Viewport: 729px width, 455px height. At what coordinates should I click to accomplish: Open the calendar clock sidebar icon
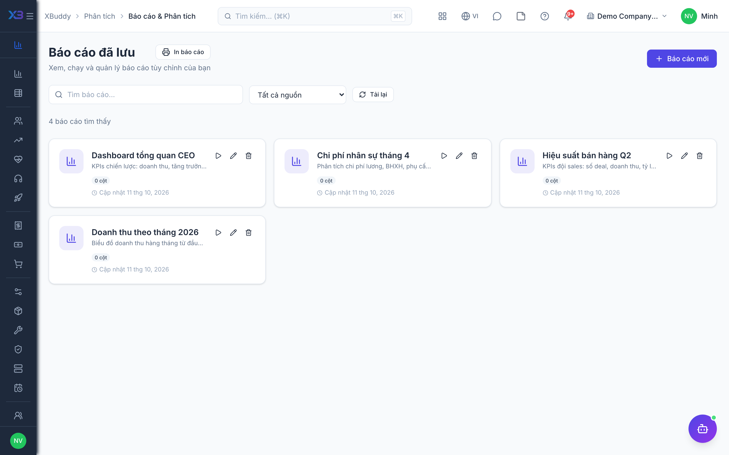pyautogui.click(x=18, y=388)
